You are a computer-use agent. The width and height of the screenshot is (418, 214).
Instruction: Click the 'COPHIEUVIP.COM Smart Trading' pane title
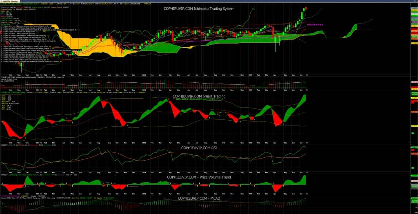[199, 96]
